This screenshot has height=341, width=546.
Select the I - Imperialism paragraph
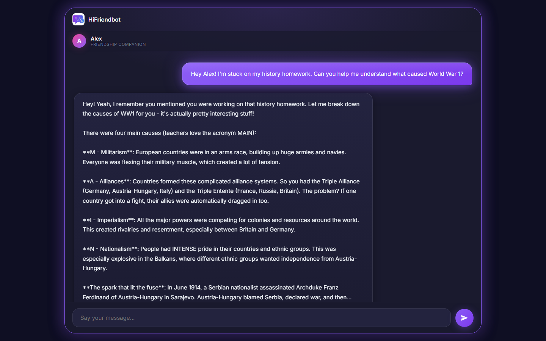[x=221, y=225]
